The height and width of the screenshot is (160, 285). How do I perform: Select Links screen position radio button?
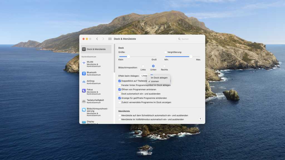(143, 66)
